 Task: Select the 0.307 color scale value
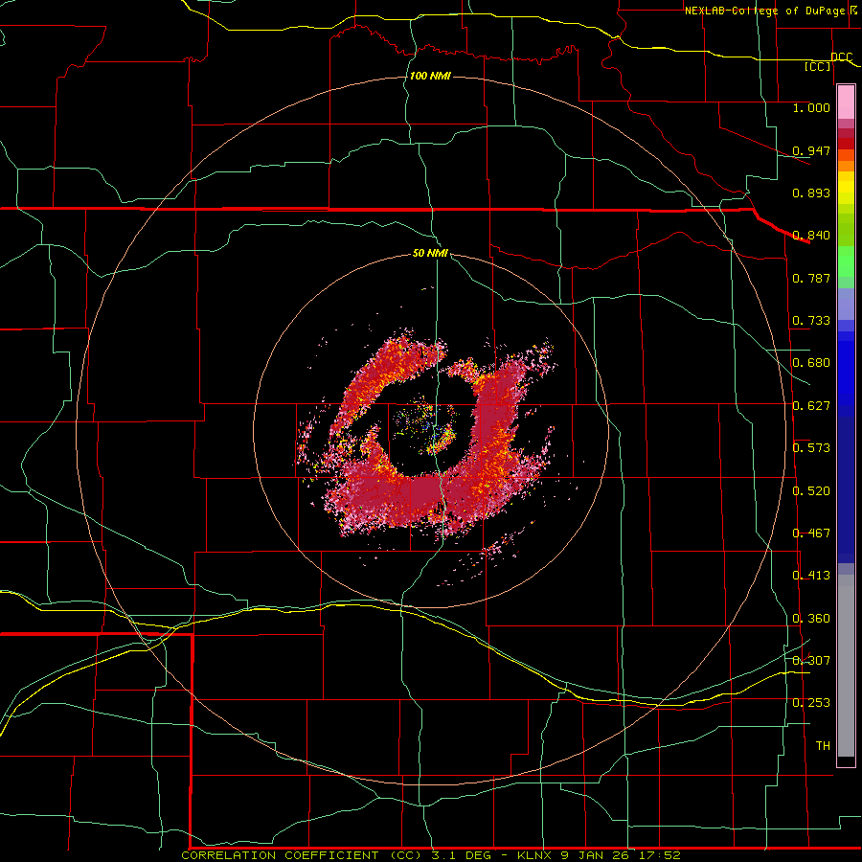(x=811, y=661)
